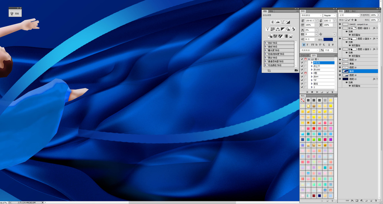Add an Invert adjustment
The image size is (383, 204).
pyautogui.click(x=270, y=36)
